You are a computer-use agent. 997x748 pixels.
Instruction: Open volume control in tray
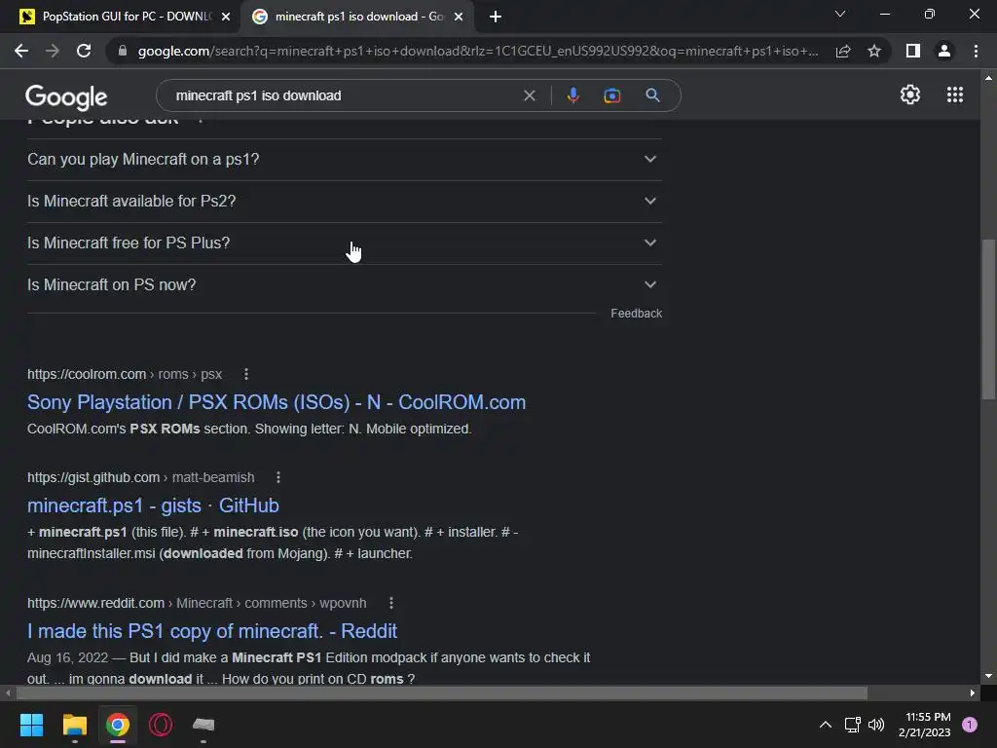(x=876, y=725)
